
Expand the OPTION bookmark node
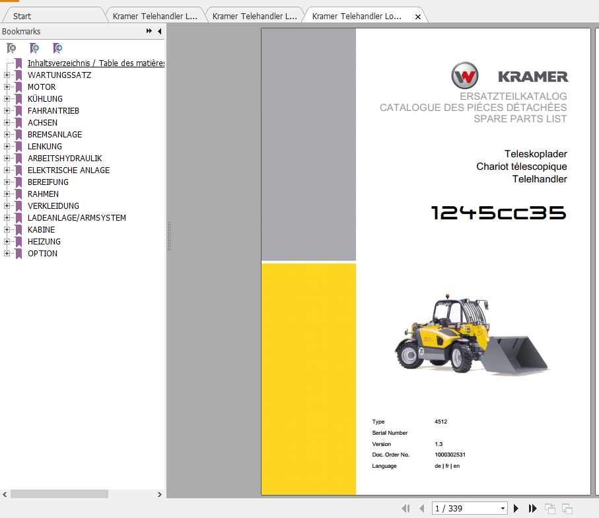(x=7, y=253)
